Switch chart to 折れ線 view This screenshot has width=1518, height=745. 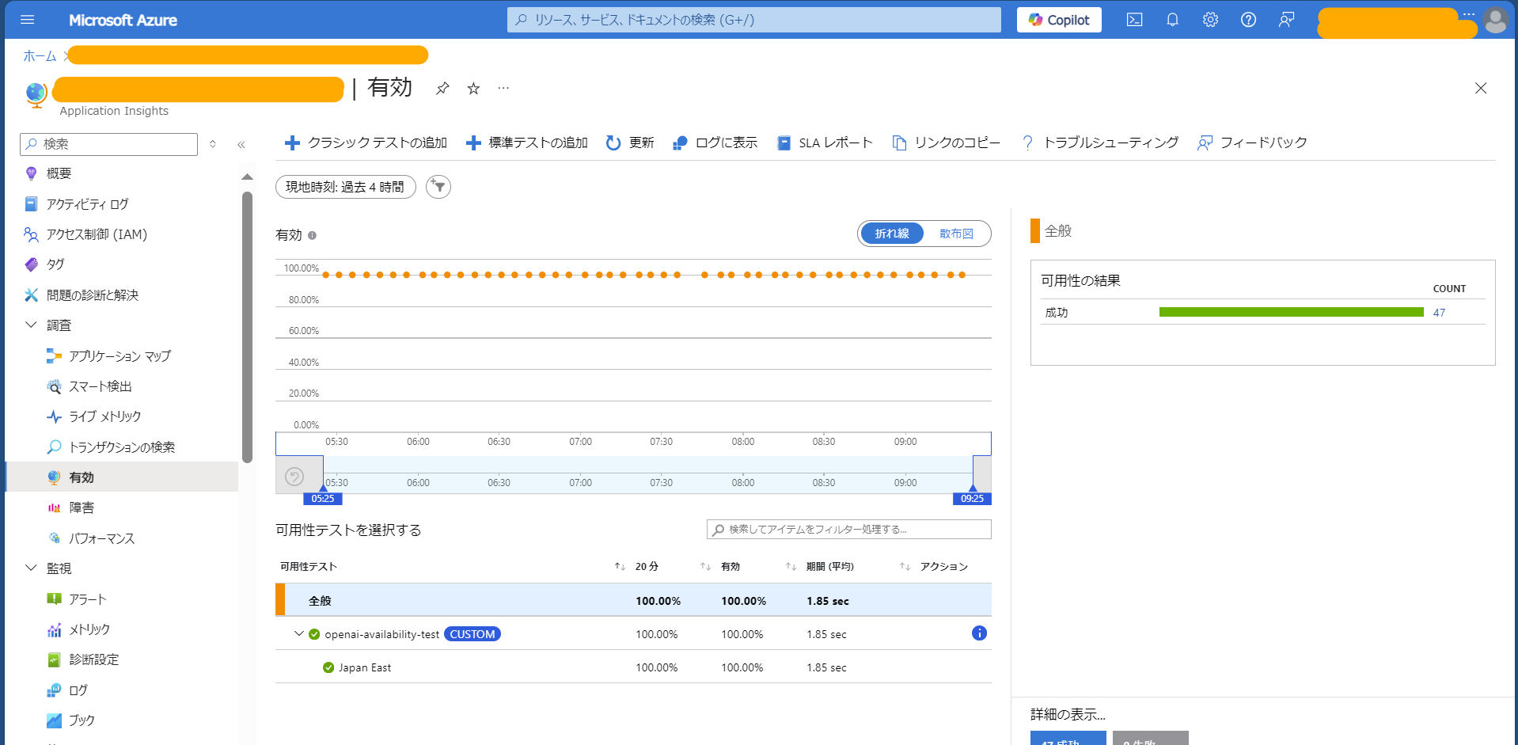click(x=892, y=234)
